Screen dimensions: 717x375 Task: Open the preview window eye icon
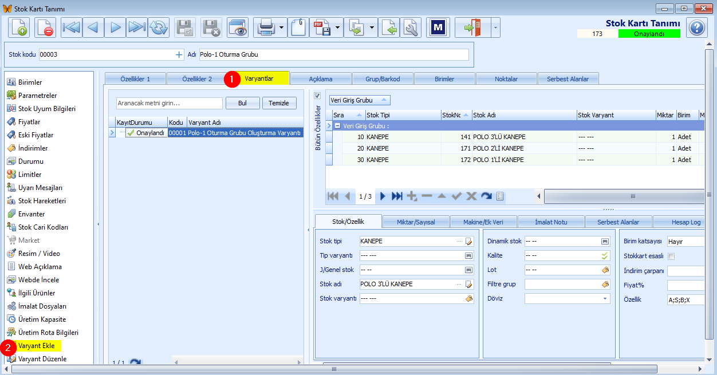tap(238, 27)
